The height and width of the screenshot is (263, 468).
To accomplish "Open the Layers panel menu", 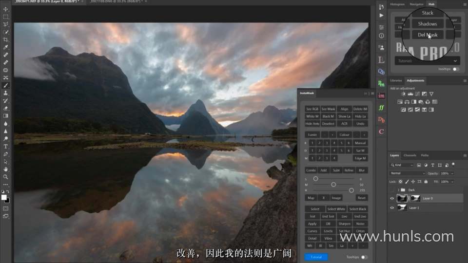I will [465, 155].
